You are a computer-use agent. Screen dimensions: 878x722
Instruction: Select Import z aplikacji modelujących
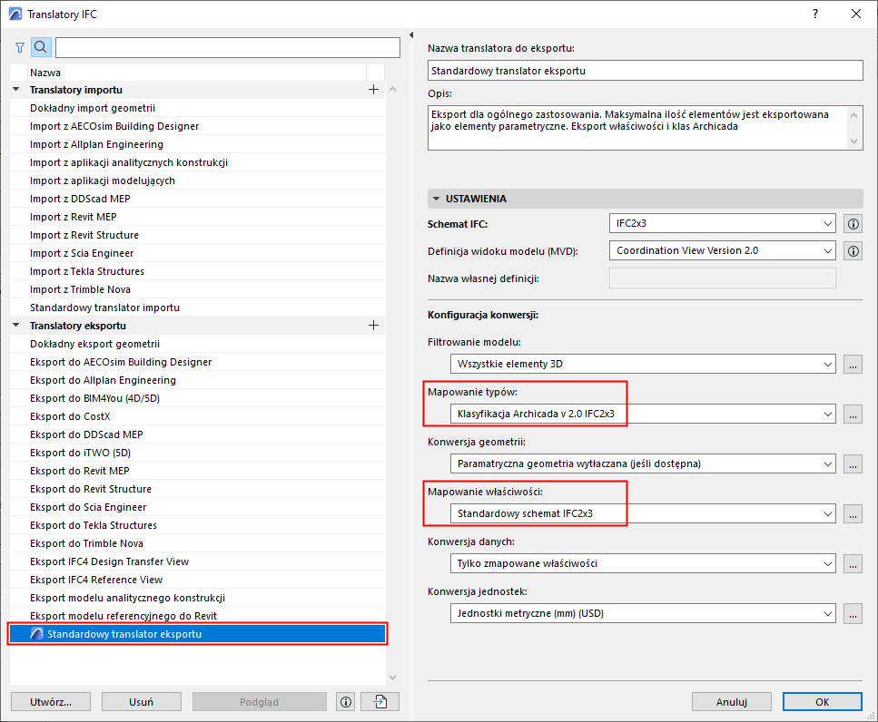pos(198,180)
